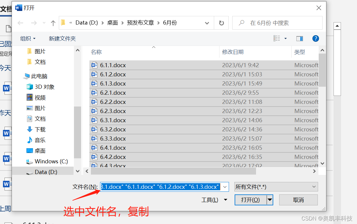Screen dimensions: 357x224
Task: Click the Refresh button in address bar
Action: (222, 23)
